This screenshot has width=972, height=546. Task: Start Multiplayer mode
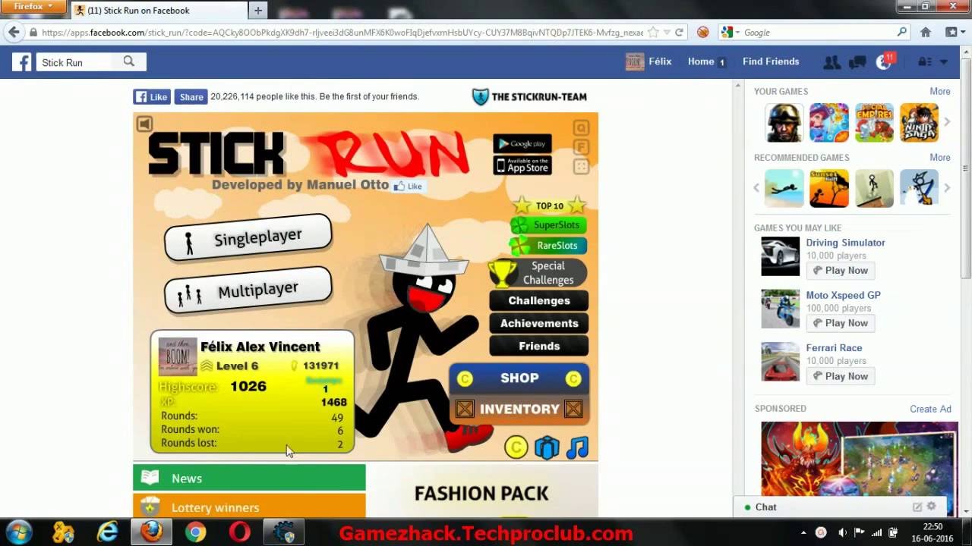pos(248,290)
